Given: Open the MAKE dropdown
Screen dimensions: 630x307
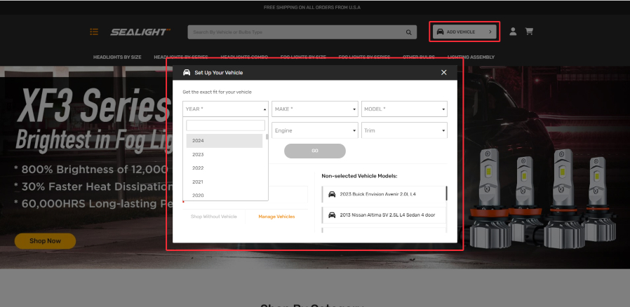Looking at the screenshot, I should pos(315,109).
